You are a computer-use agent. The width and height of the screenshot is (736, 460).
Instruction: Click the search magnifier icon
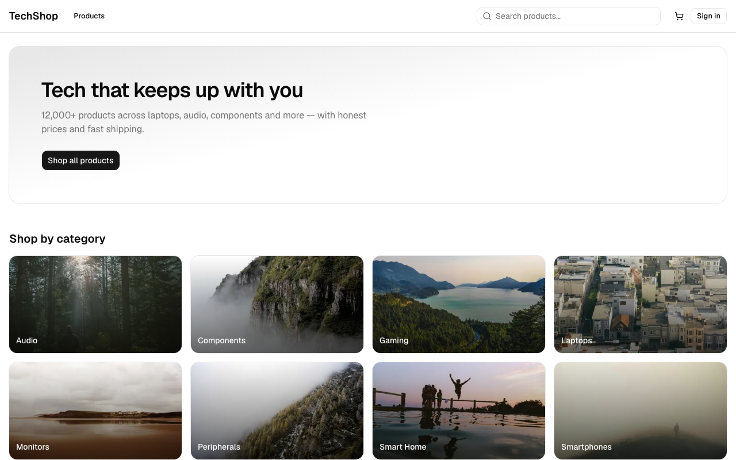(x=487, y=16)
